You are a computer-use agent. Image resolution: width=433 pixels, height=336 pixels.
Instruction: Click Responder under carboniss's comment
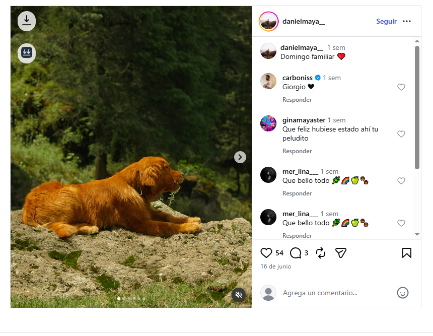coord(297,100)
